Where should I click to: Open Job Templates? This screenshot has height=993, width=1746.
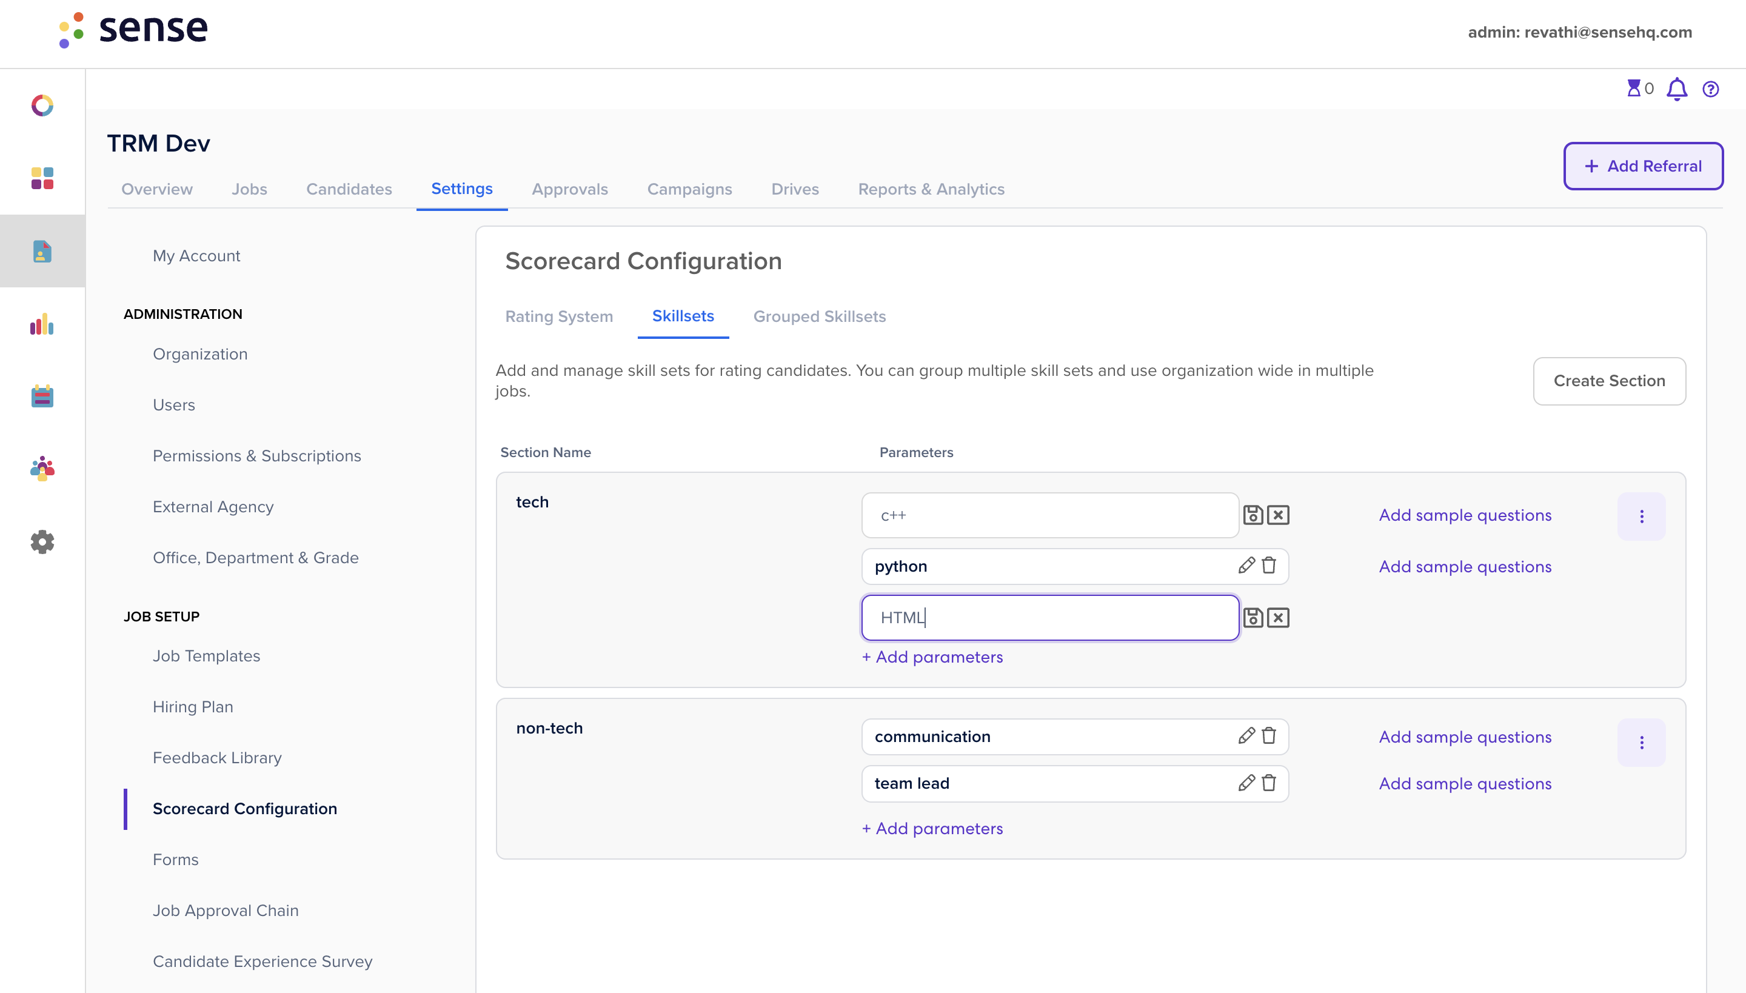coord(207,656)
